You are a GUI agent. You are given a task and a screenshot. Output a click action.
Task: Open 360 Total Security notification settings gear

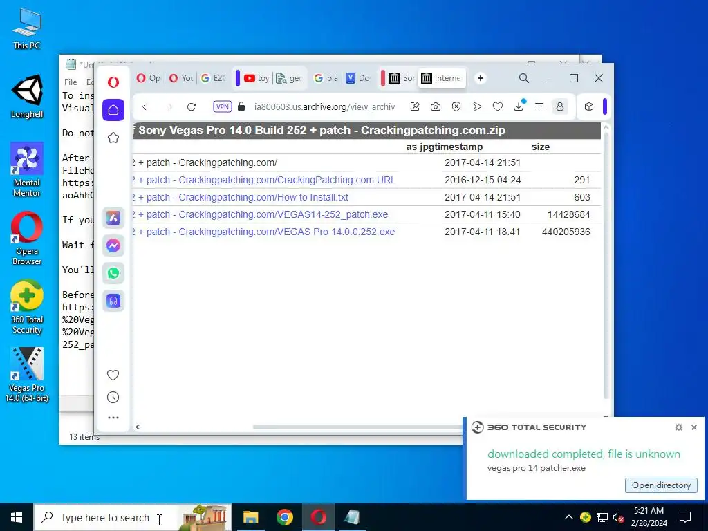point(679,427)
